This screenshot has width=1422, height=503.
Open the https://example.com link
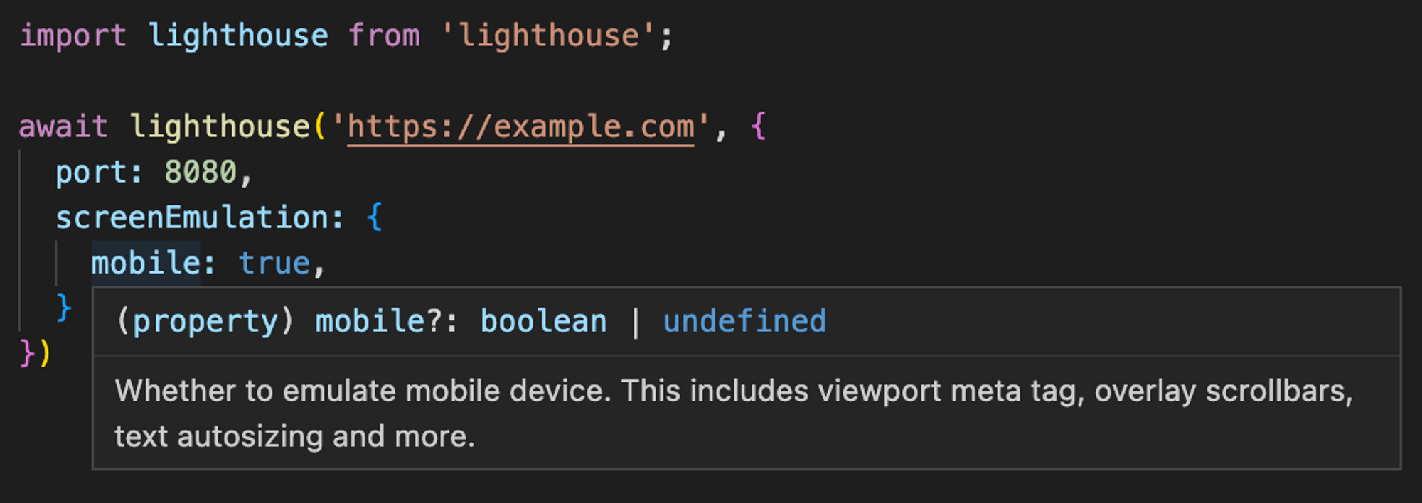click(x=520, y=127)
